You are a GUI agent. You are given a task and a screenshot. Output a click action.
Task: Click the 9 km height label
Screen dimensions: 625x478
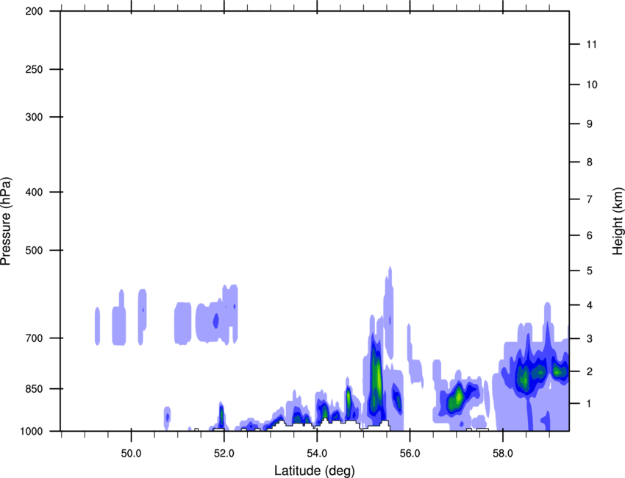[590, 124]
